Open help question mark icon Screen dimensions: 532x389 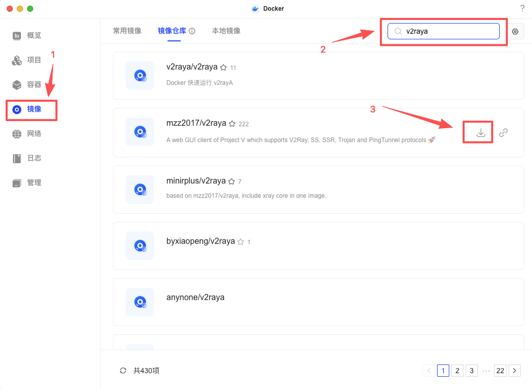pos(522,8)
